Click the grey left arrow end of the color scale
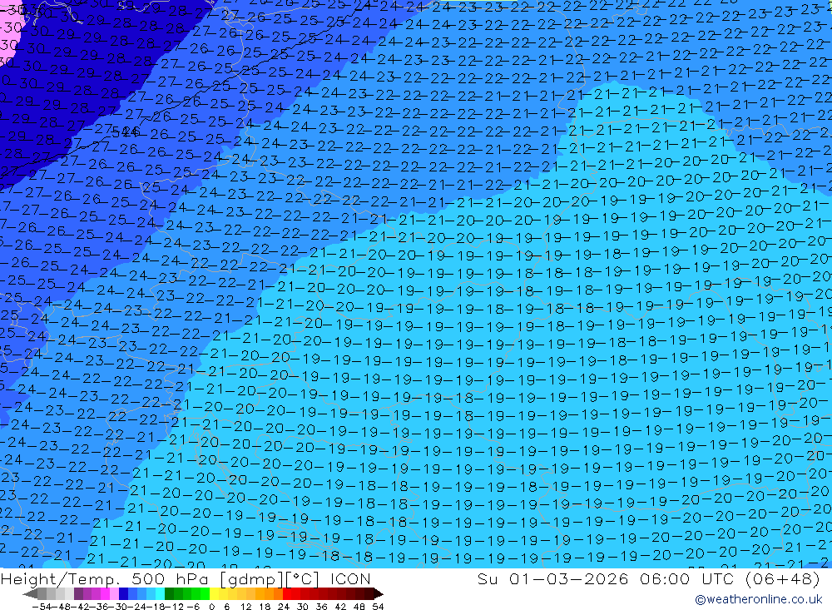The image size is (832, 610). [30, 594]
